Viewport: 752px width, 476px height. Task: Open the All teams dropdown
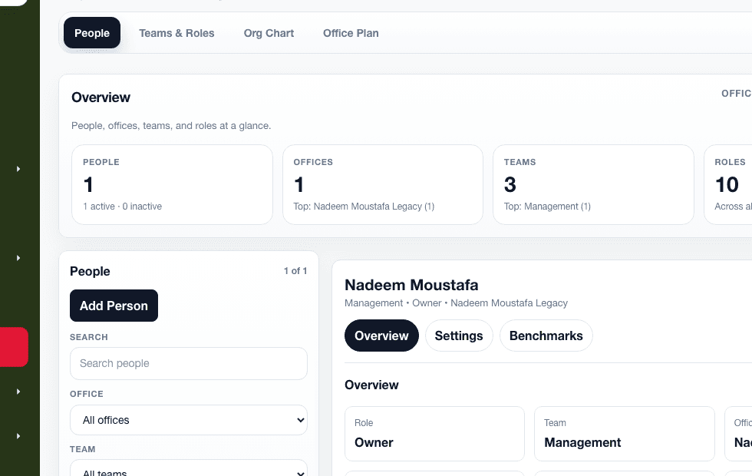coord(188,471)
